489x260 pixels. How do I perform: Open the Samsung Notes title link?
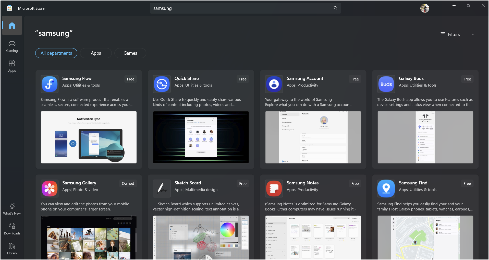pos(302,183)
